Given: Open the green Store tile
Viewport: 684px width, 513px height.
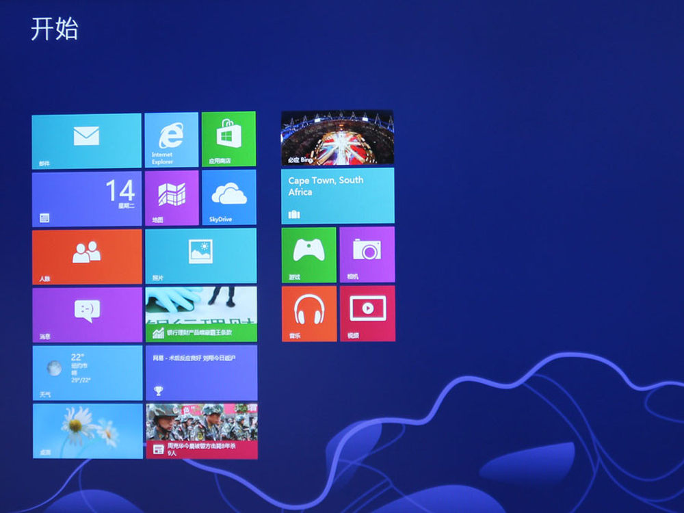Looking at the screenshot, I should click(228, 139).
